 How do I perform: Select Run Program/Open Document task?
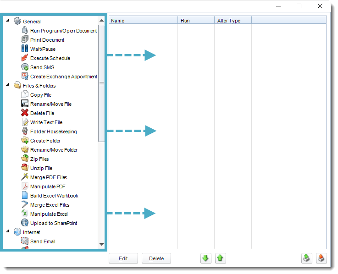pos(63,31)
